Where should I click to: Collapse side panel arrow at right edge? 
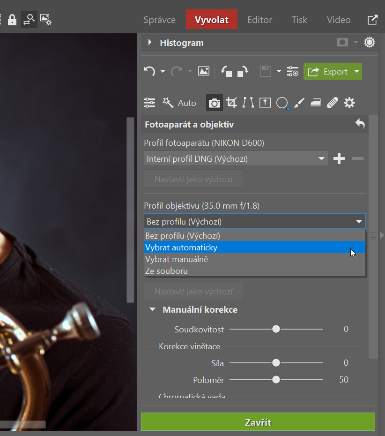(382, 235)
